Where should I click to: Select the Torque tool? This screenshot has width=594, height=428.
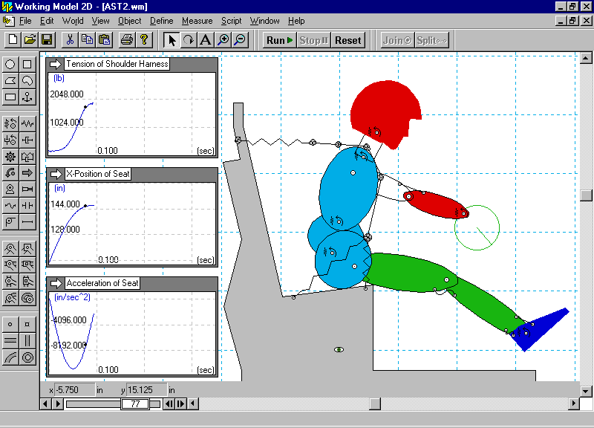[10, 173]
